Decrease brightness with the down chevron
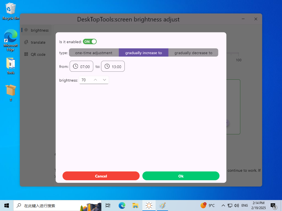282x211 pixels. tap(105, 80)
